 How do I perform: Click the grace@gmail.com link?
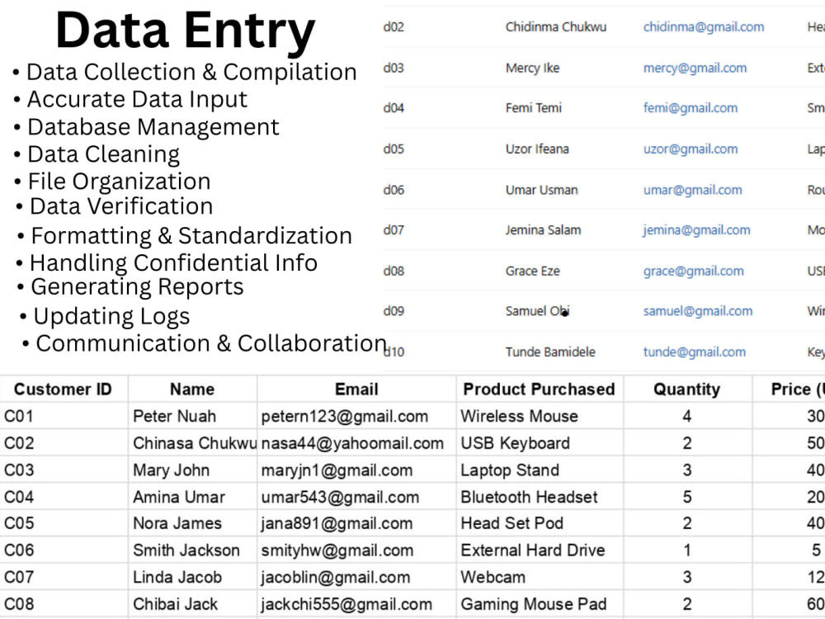coord(694,271)
